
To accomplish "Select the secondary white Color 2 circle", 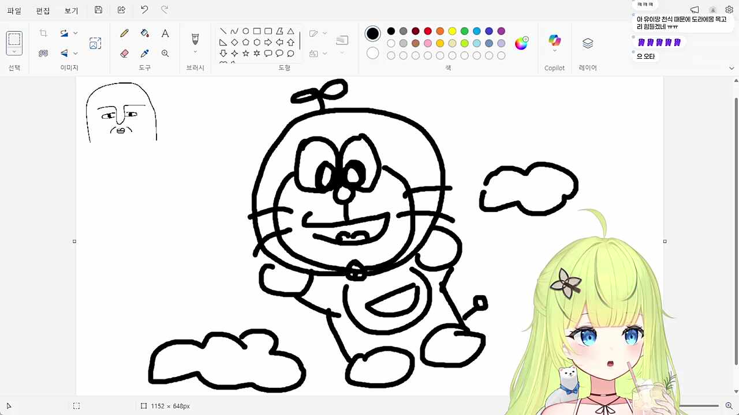I will point(373,53).
